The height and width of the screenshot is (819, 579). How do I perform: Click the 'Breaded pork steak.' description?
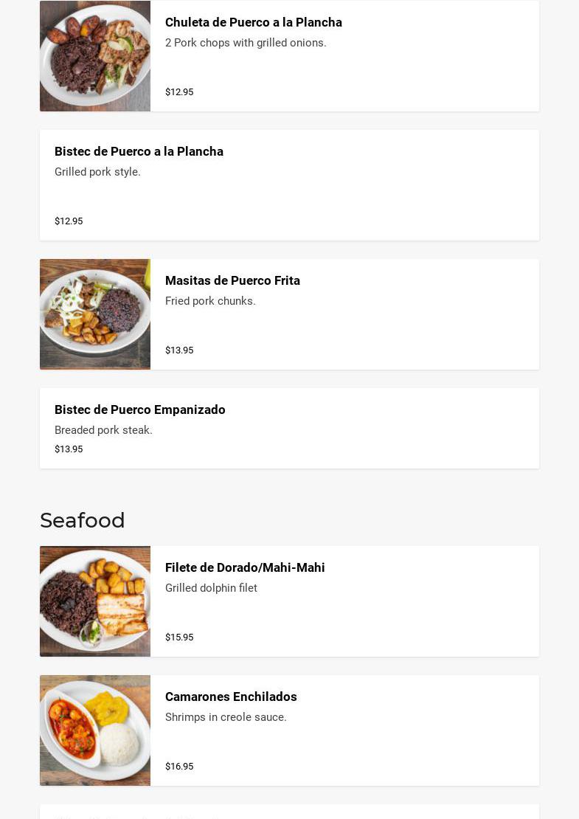coord(103,430)
